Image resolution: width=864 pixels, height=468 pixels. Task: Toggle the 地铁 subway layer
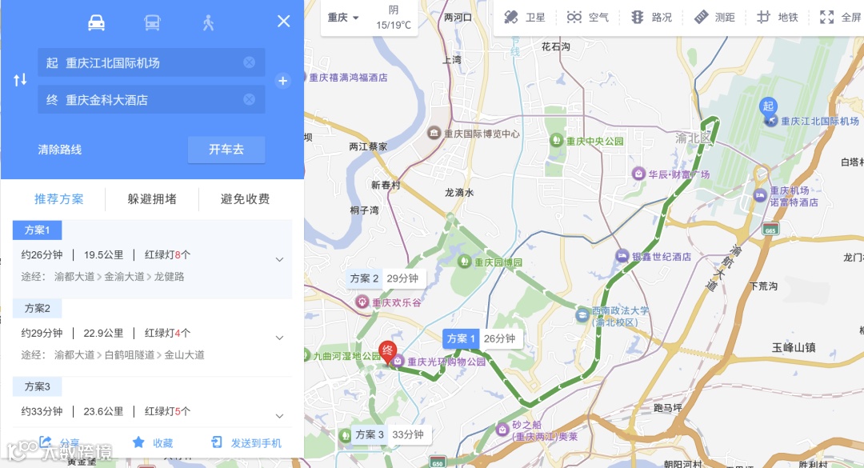pyautogui.click(x=777, y=17)
